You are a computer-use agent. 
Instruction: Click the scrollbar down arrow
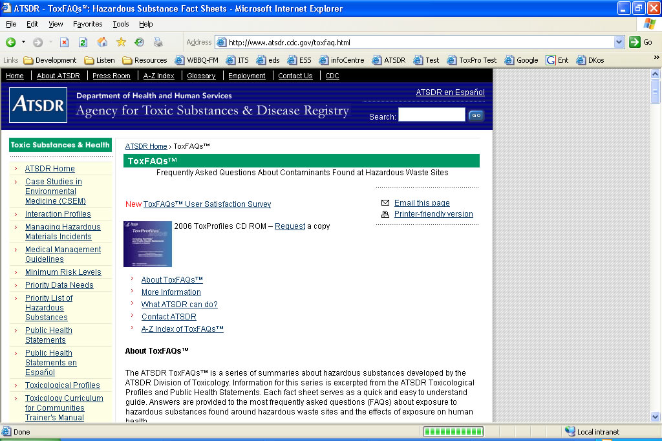point(655,416)
